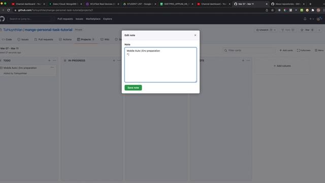The image size is (325, 183).
Task: Expand the Star lists dropdown arrow
Action: 319,30
